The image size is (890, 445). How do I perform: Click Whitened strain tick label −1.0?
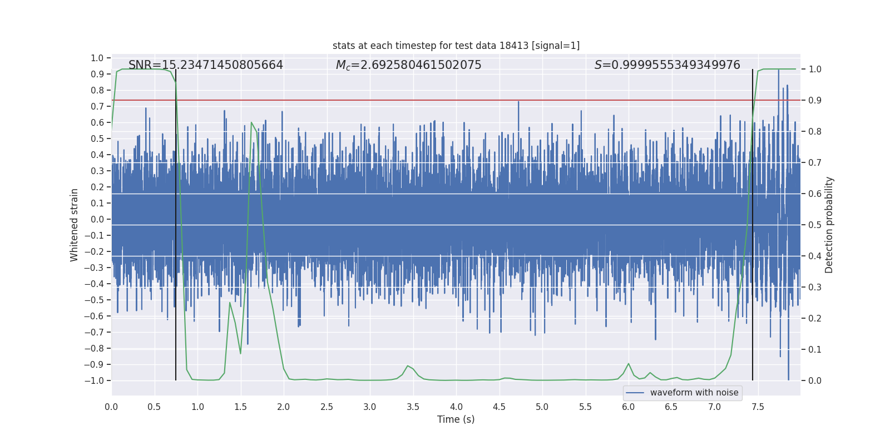pyautogui.click(x=94, y=380)
